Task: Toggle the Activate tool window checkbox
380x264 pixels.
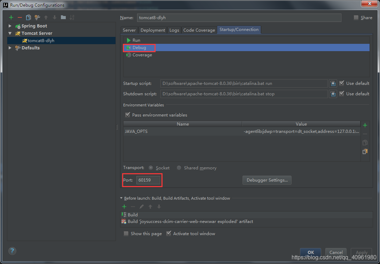Action: [x=169, y=233]
